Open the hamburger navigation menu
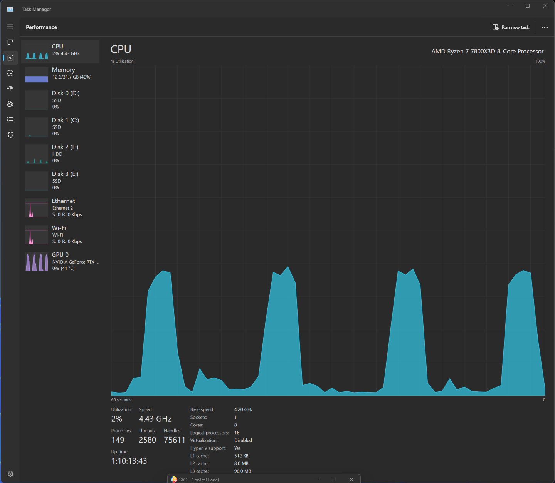The image size is (555, 483). click(10, 27)
